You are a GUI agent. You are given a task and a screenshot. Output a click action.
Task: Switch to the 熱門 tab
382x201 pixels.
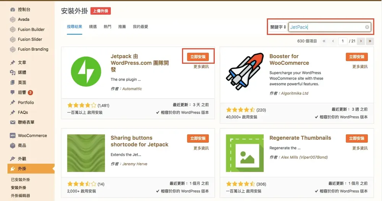[107, 27]
